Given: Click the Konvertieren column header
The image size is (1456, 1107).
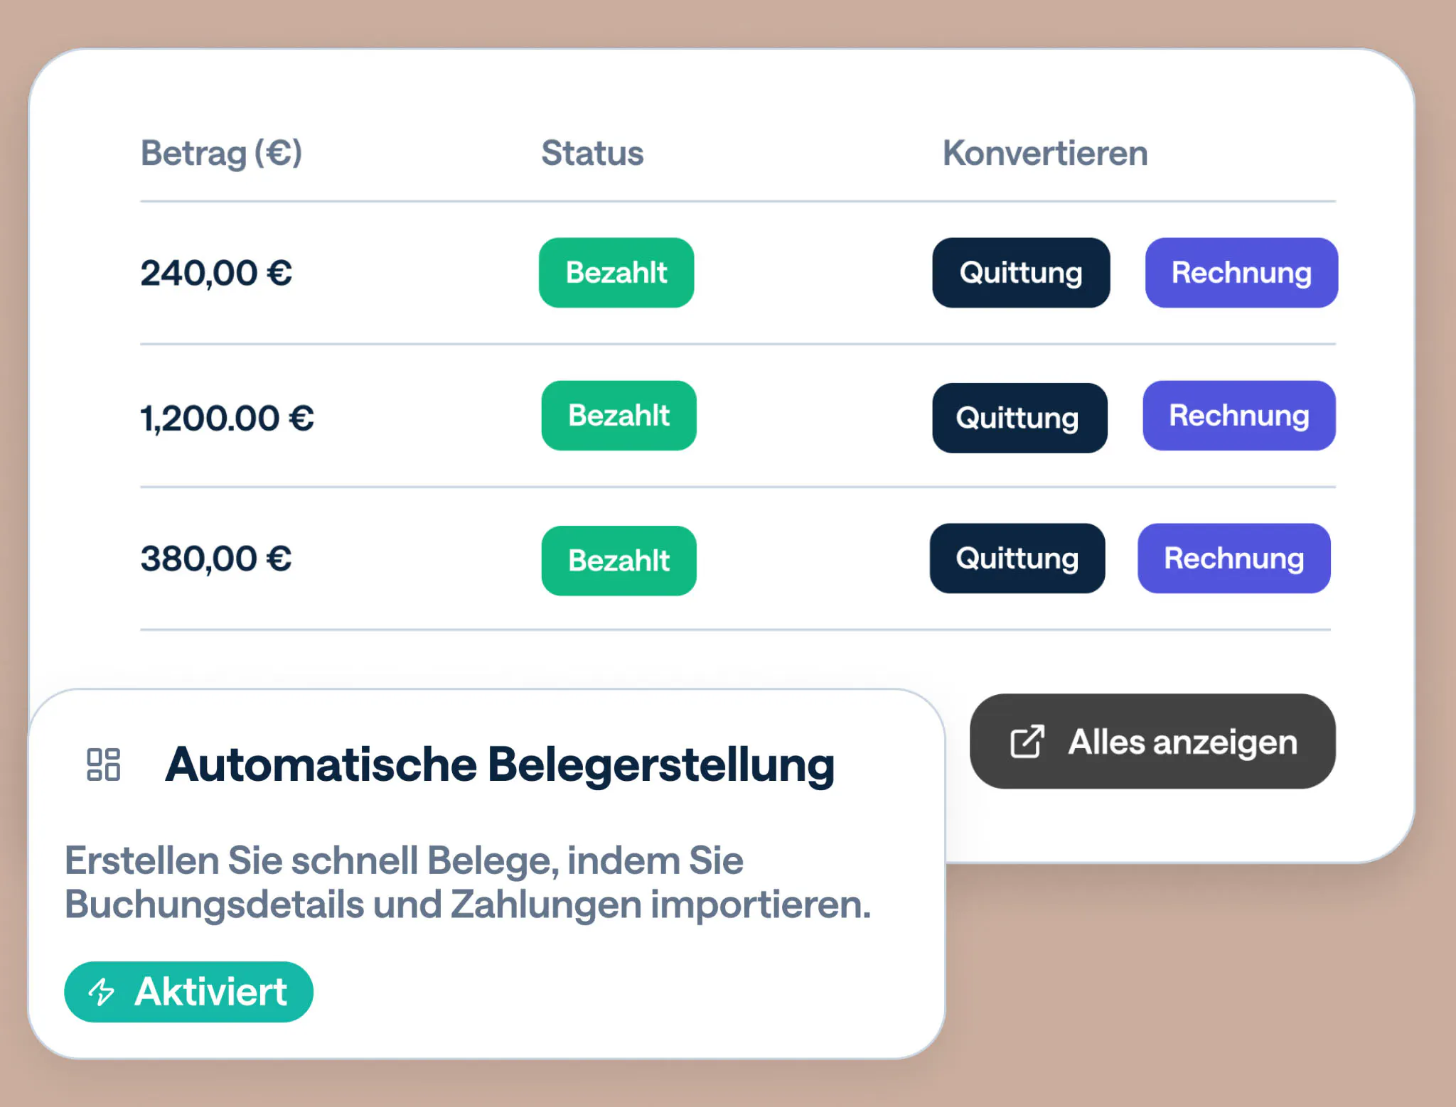Looking at the screenshot, I should (1045, 153).
